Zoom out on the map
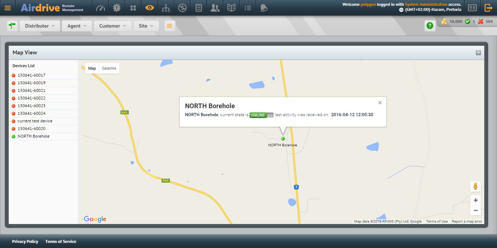The image size is (497, 248). 476,211
